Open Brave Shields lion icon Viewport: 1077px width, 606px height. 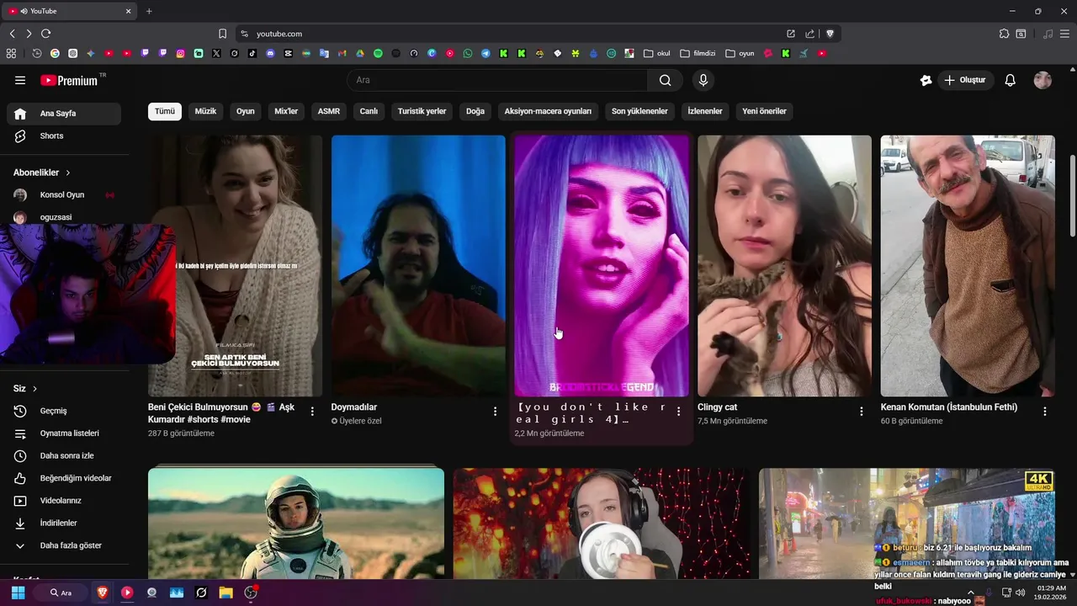[830, 34]
